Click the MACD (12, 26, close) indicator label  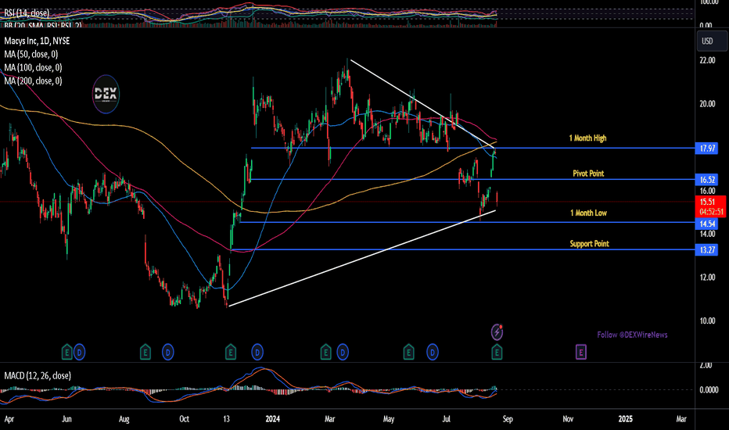(x=38, y=375)
